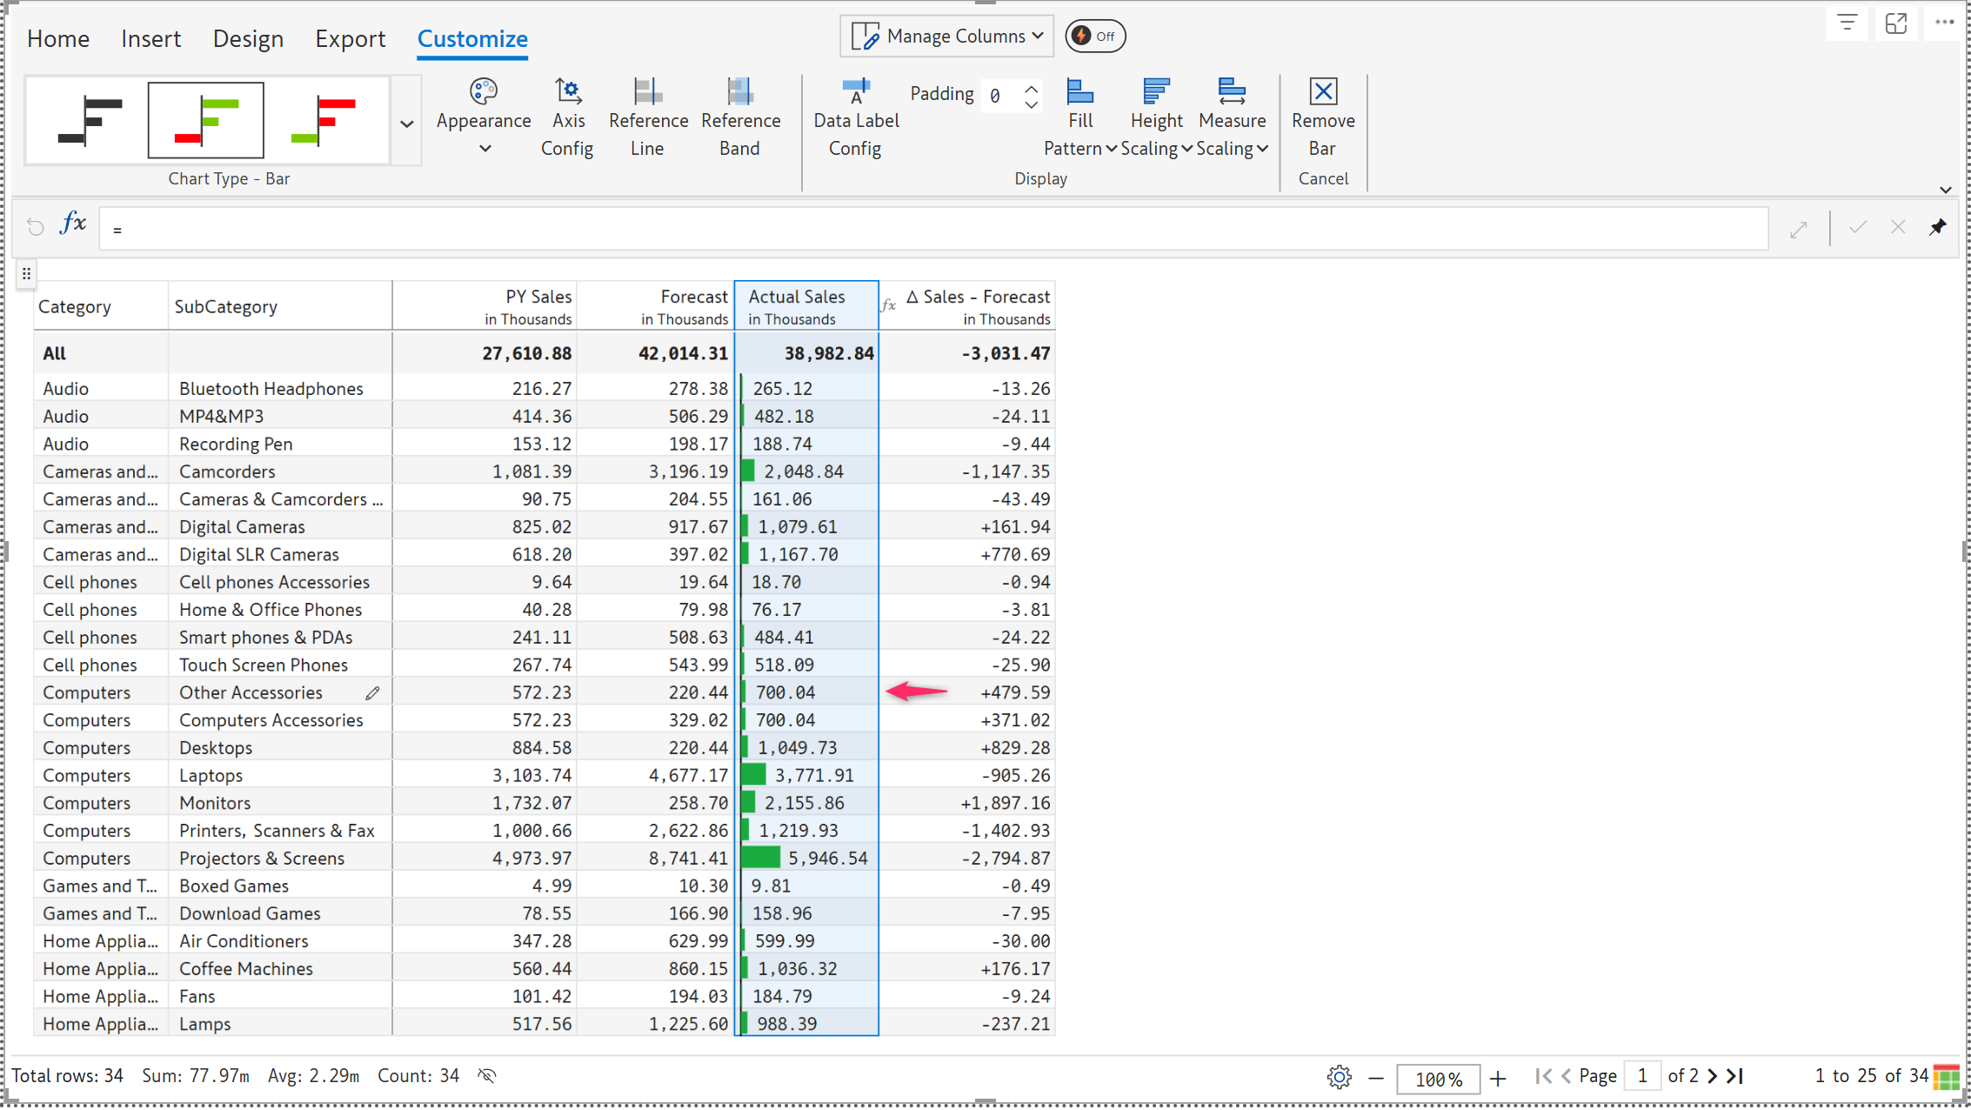Viewport: 1971px width, 1110px height.
Task: Toggle hidden rows eye icon in status bar
Action: point(487,1076)
